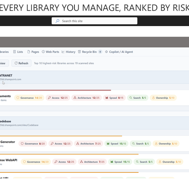Click Access key icon in Generator row
Screen dimensions: 189x189
click(x=52, y=144)
